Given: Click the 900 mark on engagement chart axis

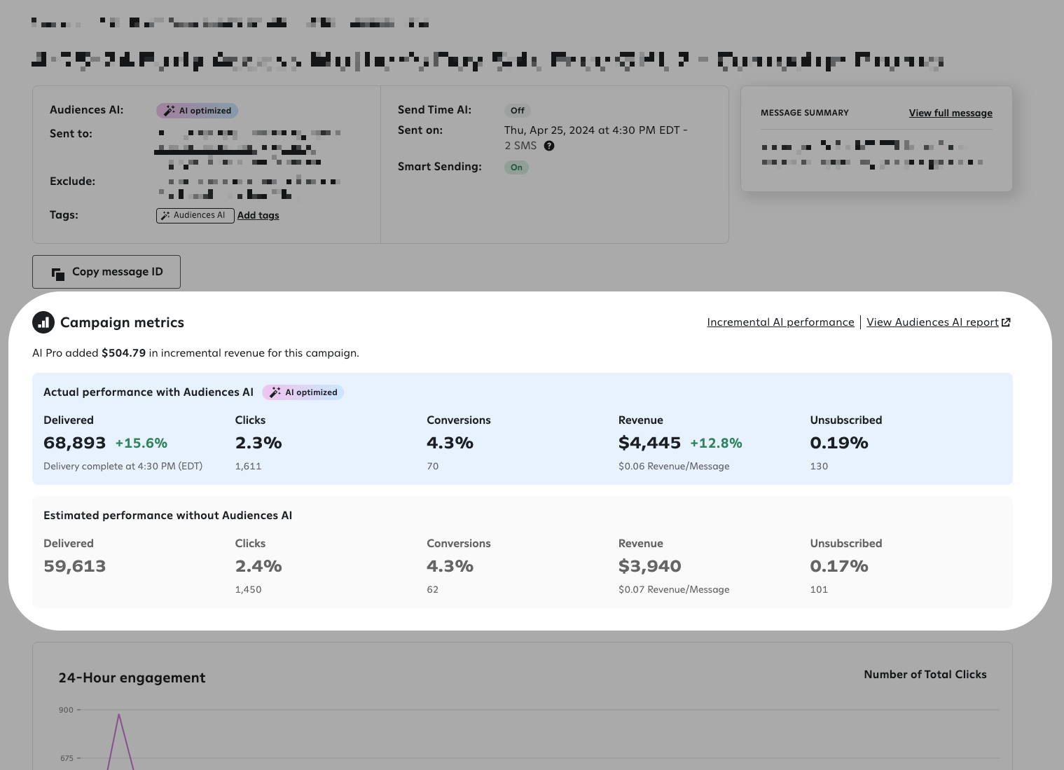Looking at the screenshot, I should click(x=67, y=710).
